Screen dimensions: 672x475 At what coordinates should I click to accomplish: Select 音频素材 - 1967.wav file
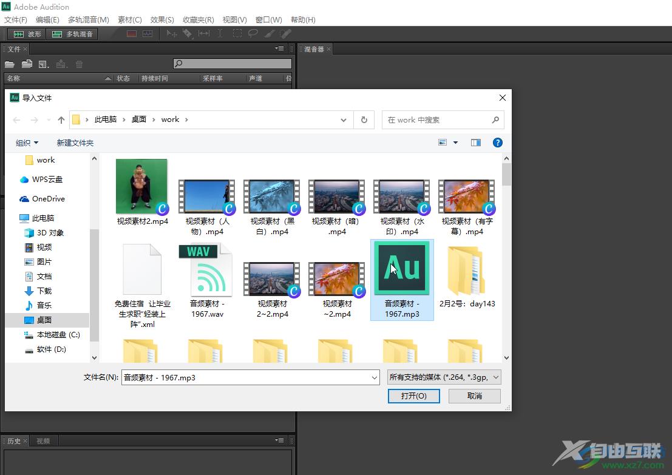208,280
